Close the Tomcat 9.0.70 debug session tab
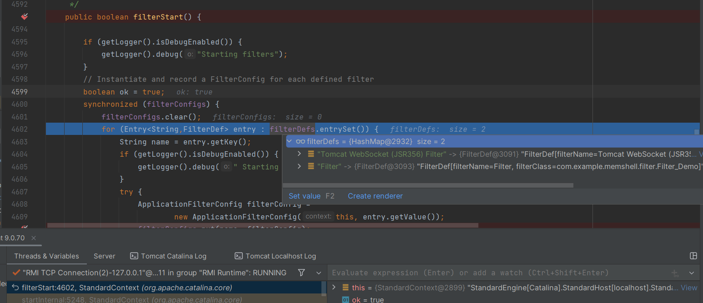 [x=34, y=238]
